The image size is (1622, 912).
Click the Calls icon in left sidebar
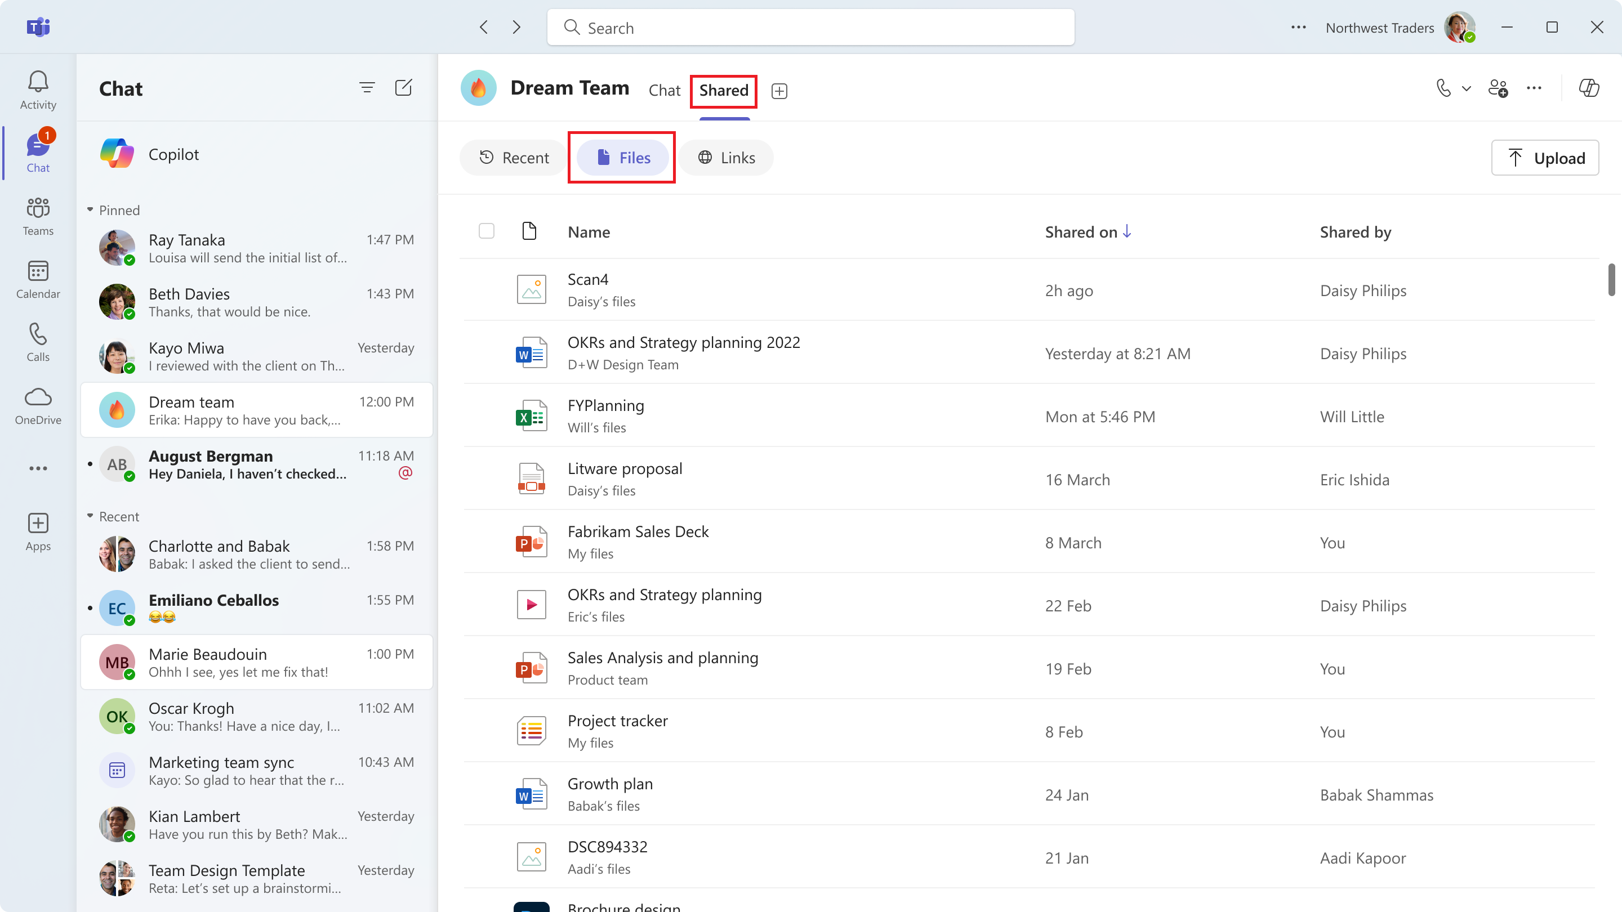pos(37,342)
